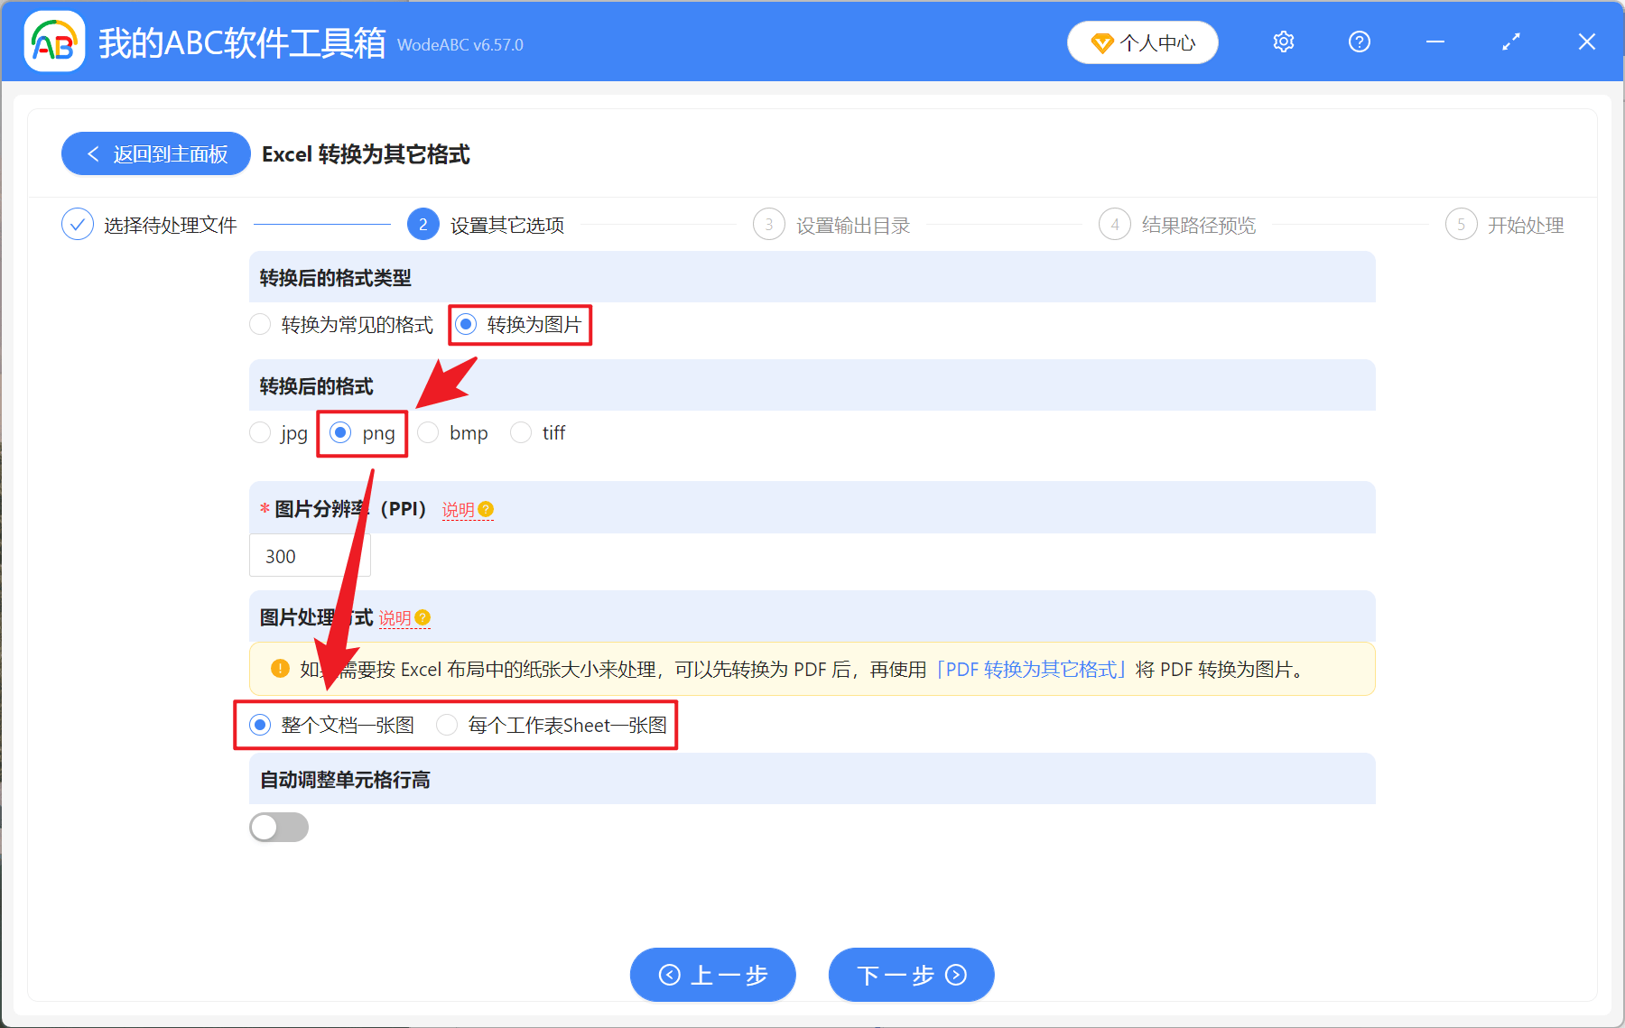Click 上一步 previous step button
1625x1028 pixels.
[x=713, y=975]
